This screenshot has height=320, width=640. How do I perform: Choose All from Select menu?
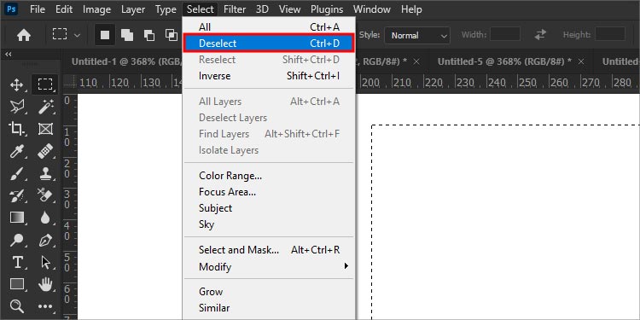pyautogui.click(x=270, y=27)
